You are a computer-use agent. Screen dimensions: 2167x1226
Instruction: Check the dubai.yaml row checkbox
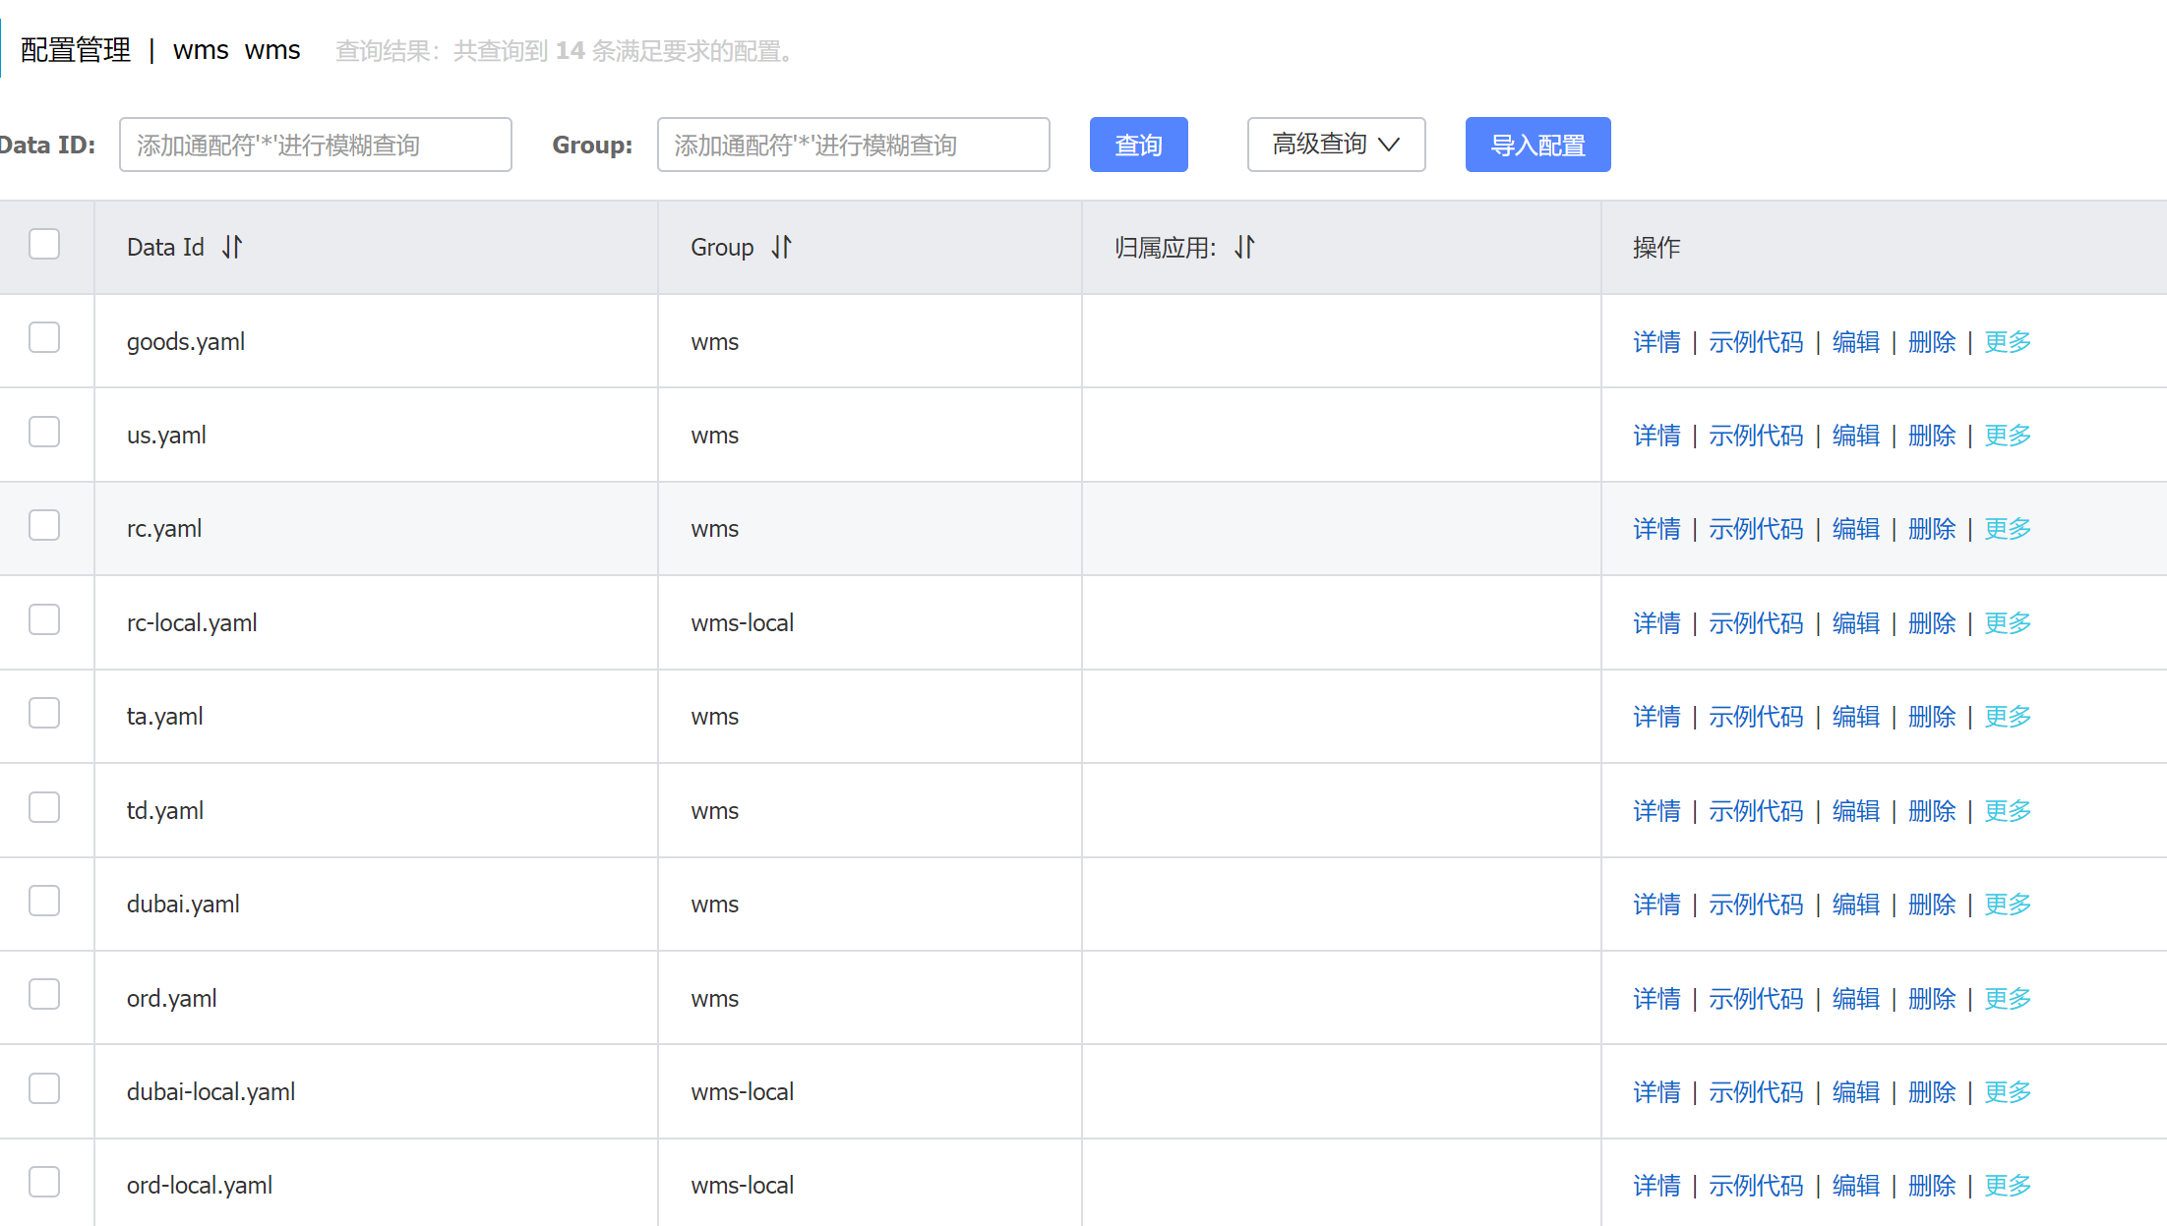pyautogui.click(x=44, y=901)
